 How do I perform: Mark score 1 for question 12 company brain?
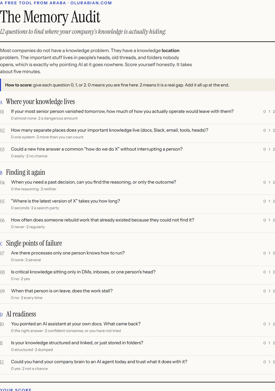click(269, 362)
